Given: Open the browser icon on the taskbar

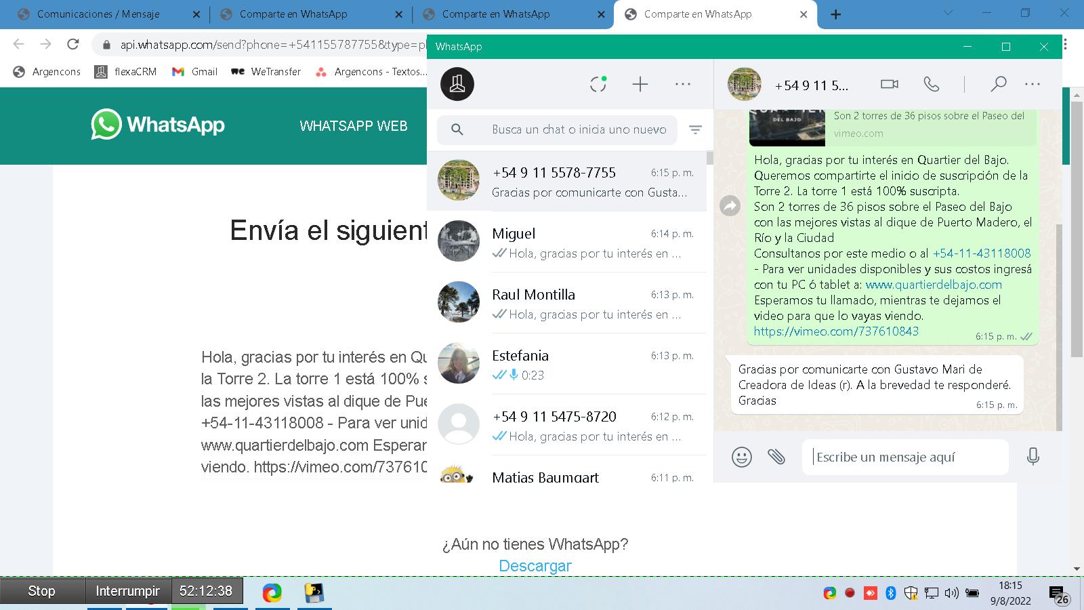Looking at the screenshot, I should [x=272, y=593].
